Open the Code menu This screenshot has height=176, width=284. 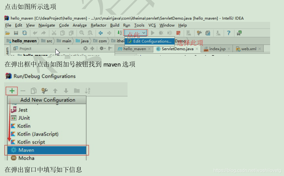coord(64,25)
